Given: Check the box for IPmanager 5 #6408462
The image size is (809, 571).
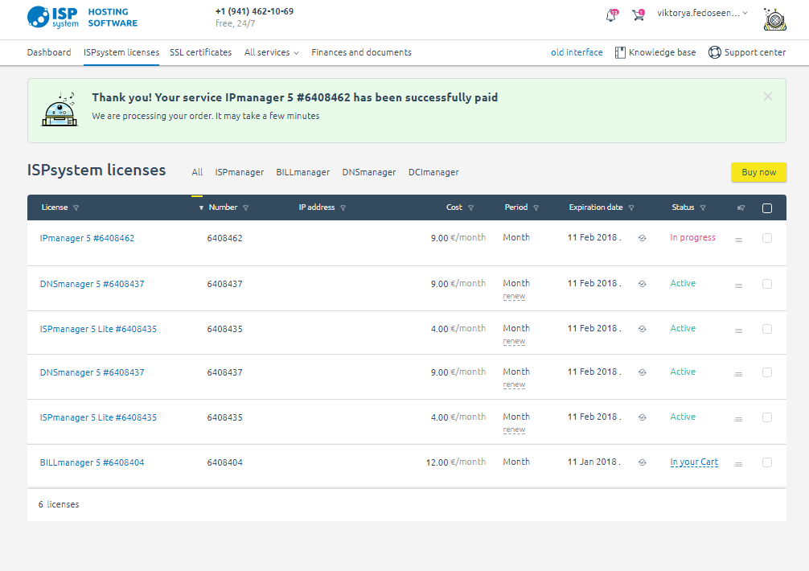Looking at the screenshot, I should tap(767, 238).
